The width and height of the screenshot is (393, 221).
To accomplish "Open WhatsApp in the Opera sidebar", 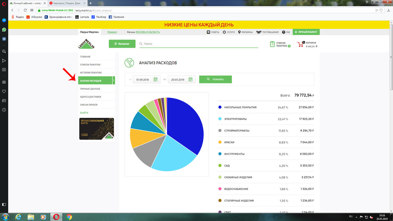I will [x=4, y=29].
